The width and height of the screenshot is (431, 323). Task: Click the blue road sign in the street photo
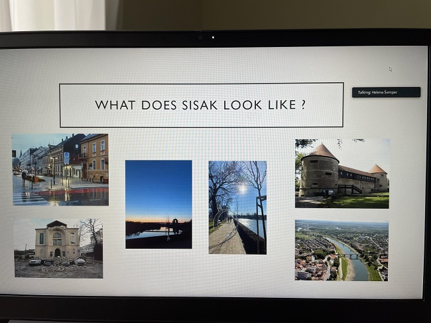(66, 157)
